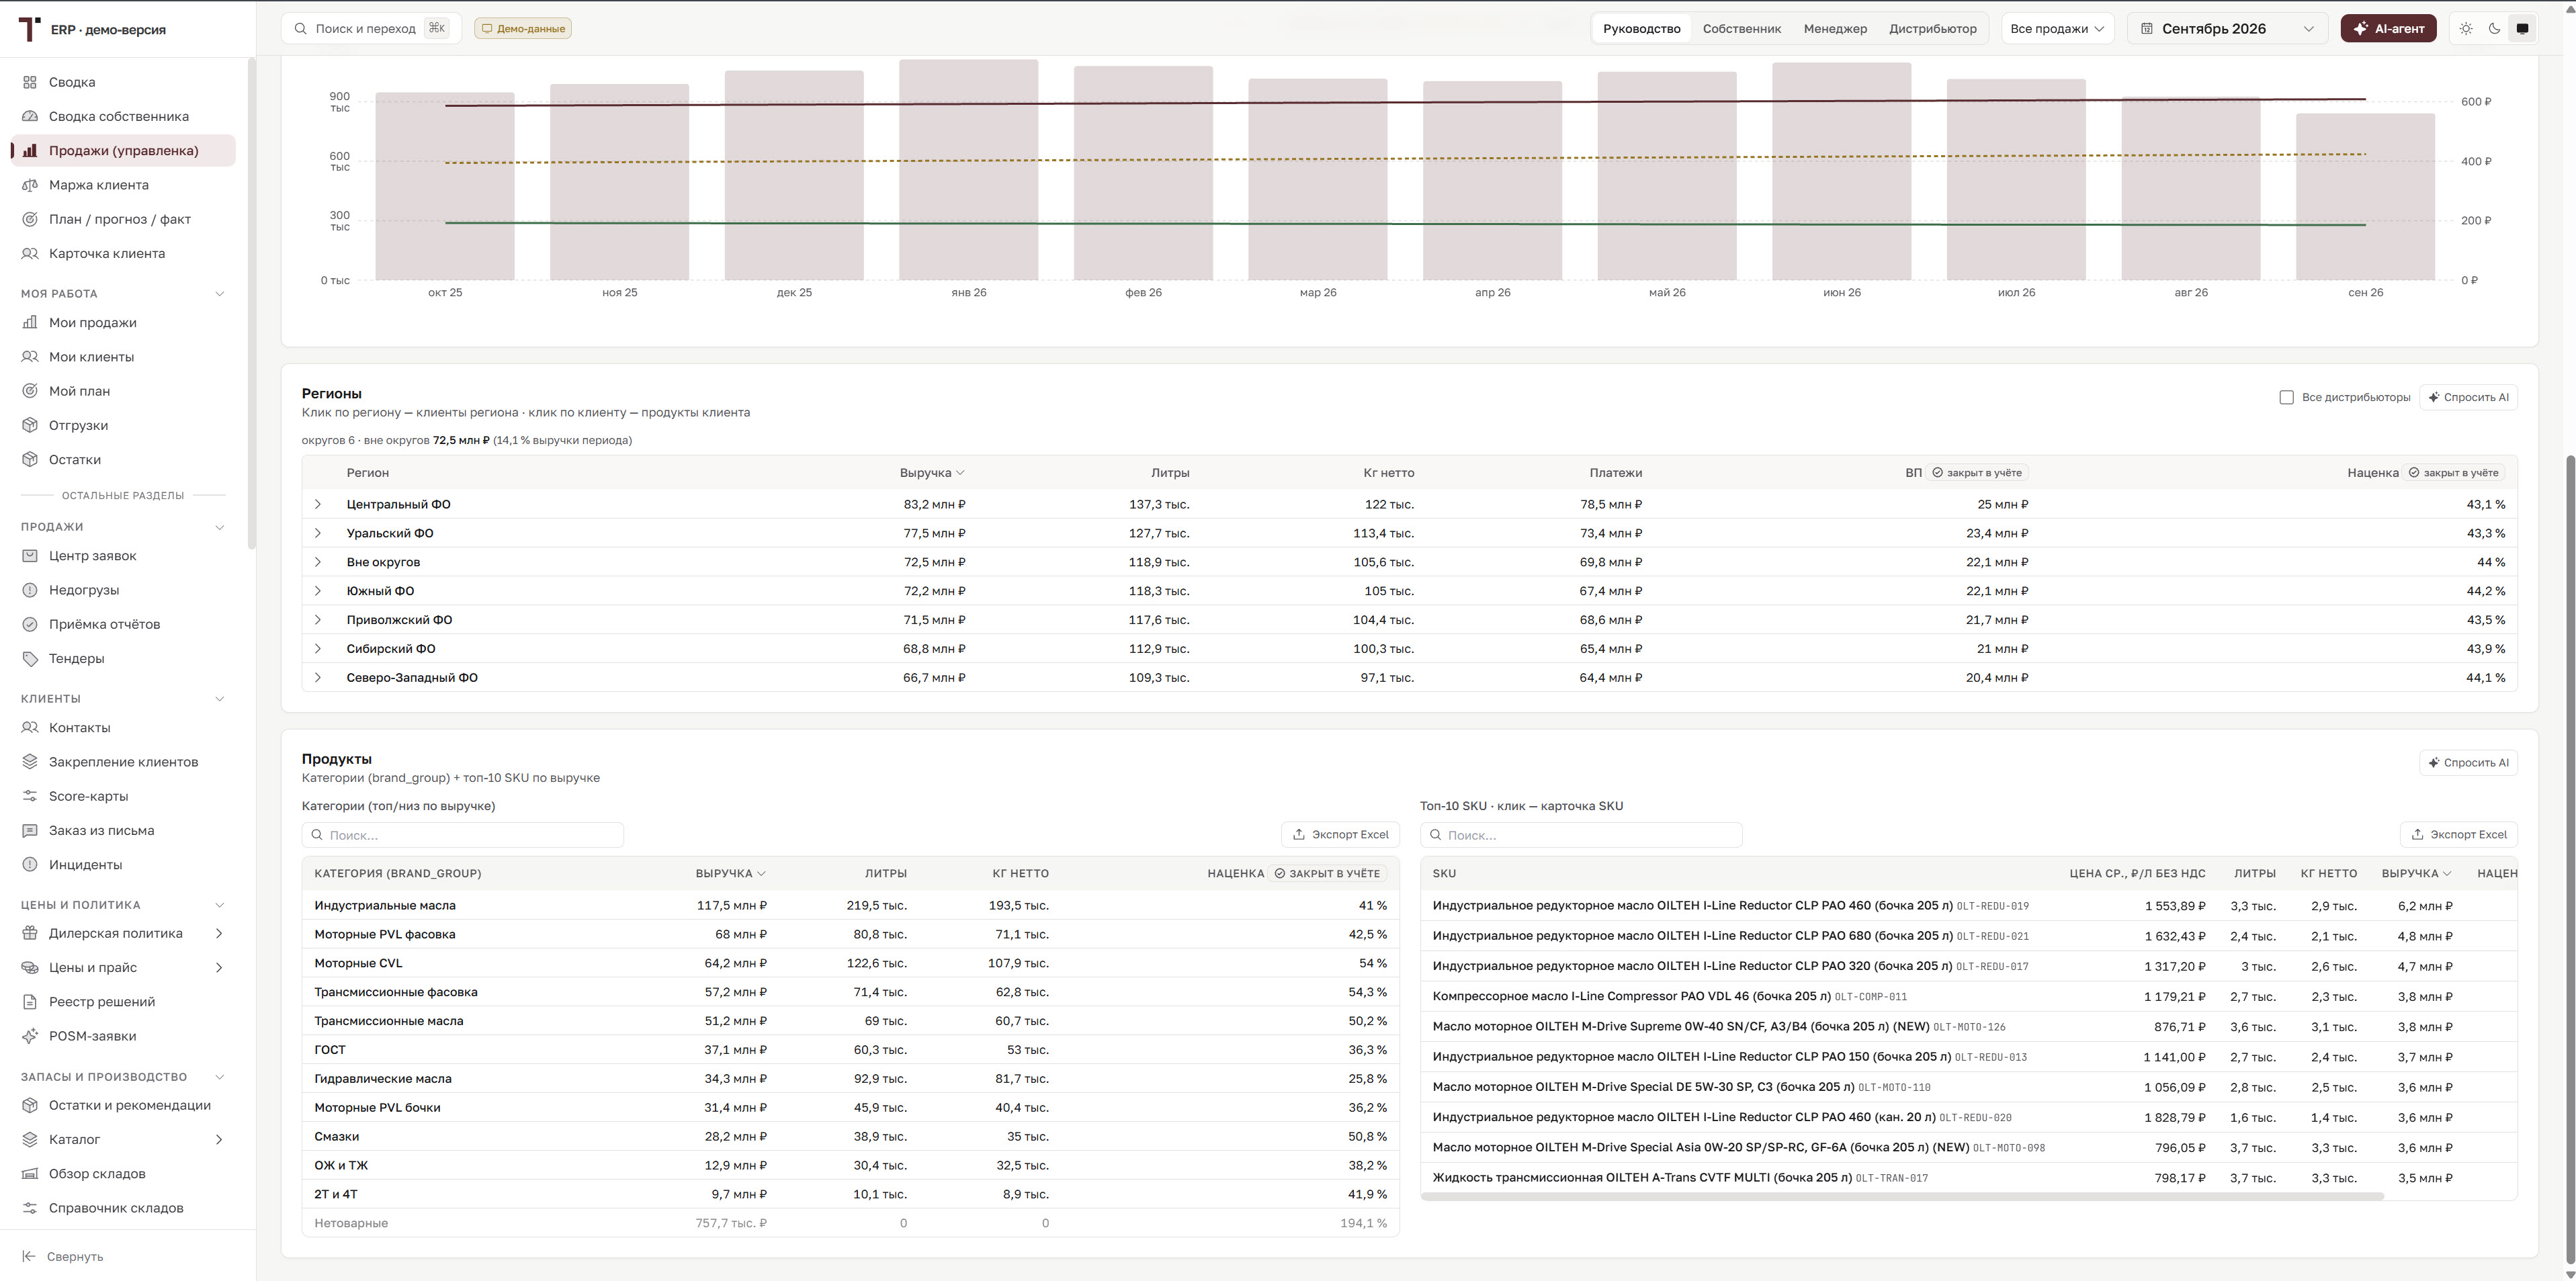Toggle the Все дистрибьюторы checkbox

coord(2286,397)
